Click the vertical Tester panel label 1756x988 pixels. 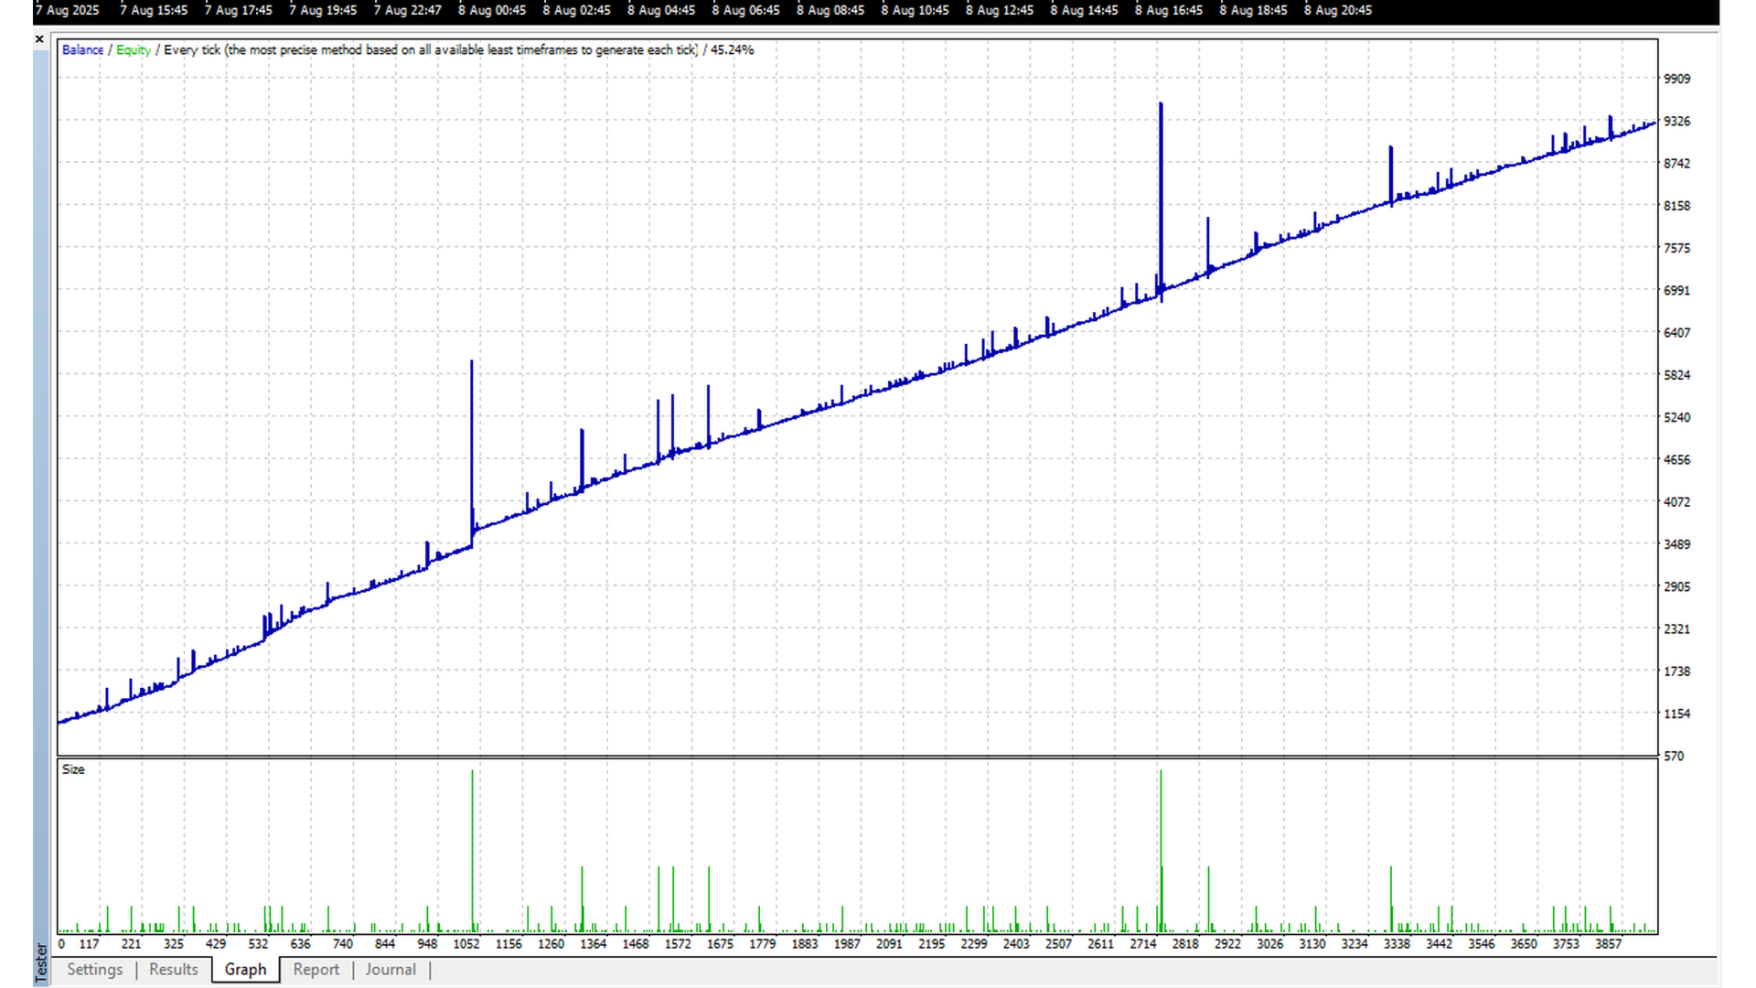pos(41,962)
